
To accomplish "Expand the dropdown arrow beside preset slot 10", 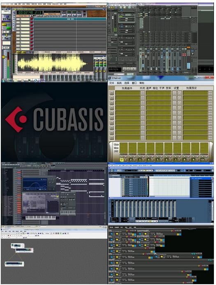I will coord(206,160).
